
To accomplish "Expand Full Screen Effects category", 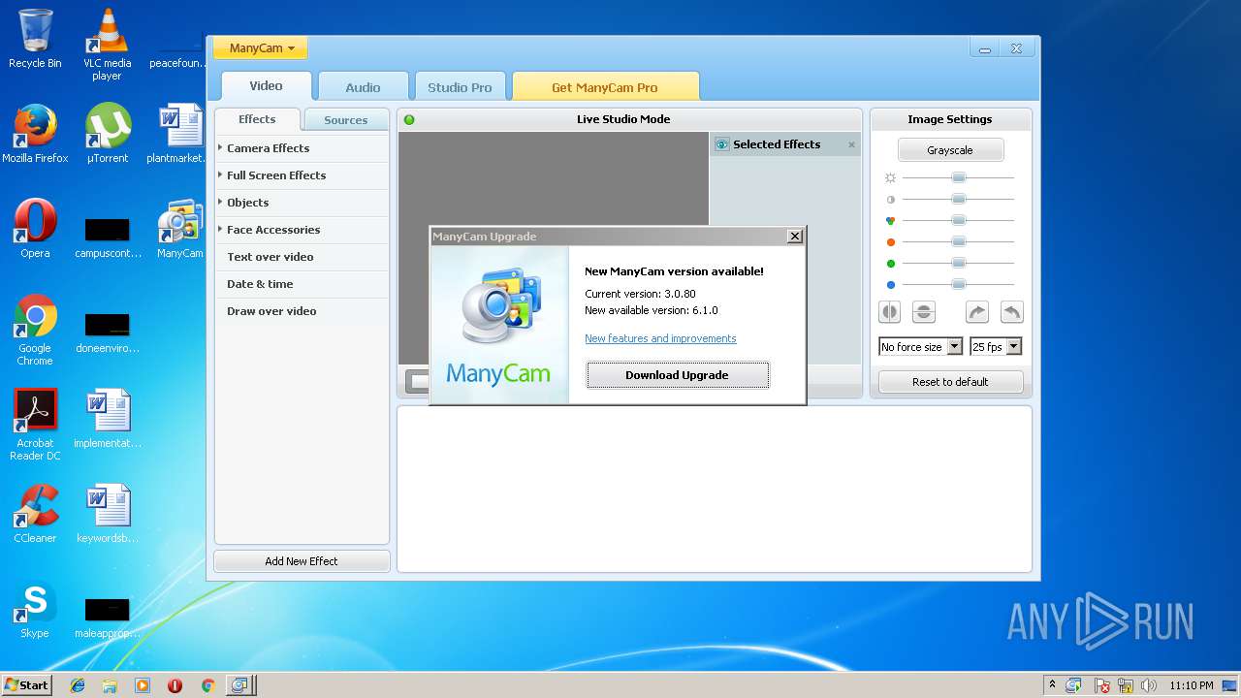I will tap(276, 175).
